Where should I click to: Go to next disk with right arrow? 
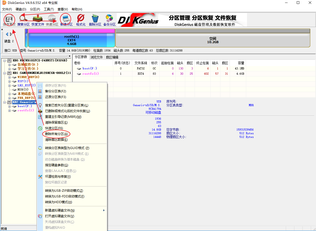tap(11, 34)
